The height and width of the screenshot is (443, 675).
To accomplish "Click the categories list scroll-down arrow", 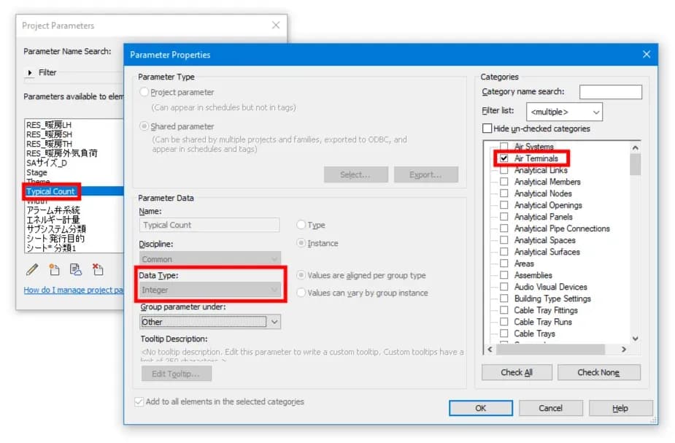I will tap(636, 339).
